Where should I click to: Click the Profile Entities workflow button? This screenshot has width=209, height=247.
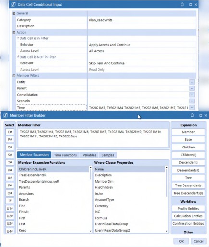[x=188, y=208]
